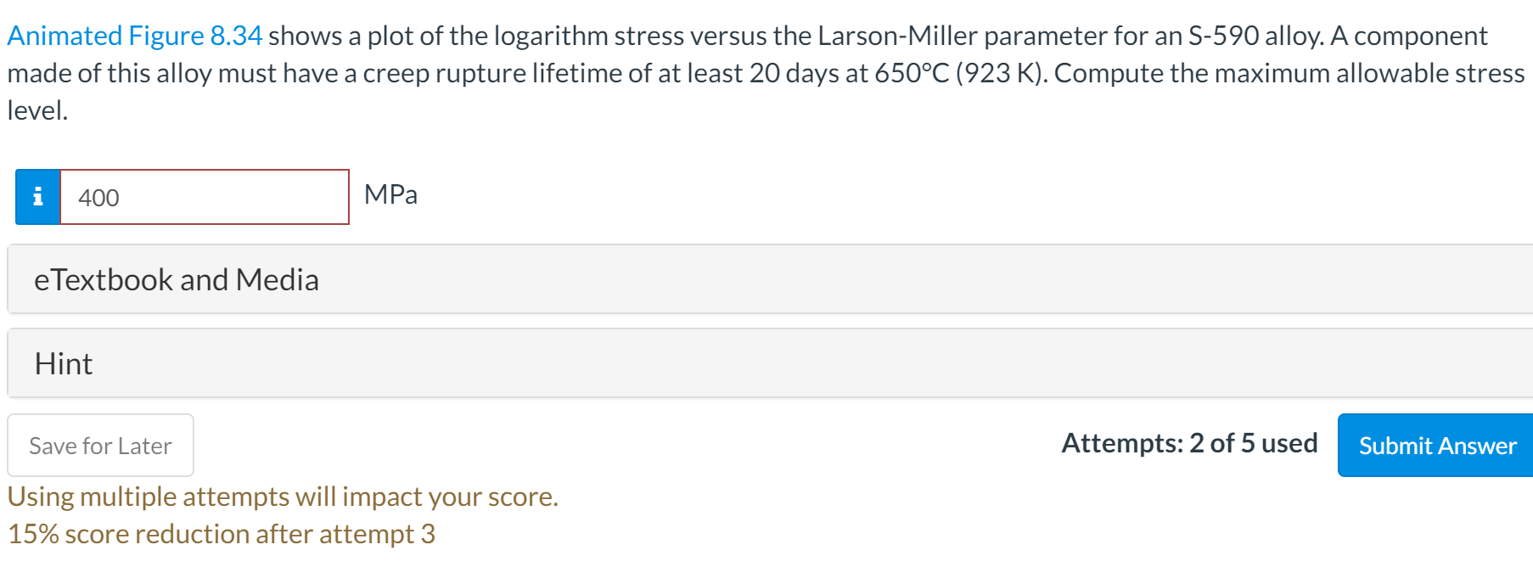The image size is (1533, 567).
Task: Click the word 'level.' ending the question
Action: pyautogui.click(x=37, y=110)
